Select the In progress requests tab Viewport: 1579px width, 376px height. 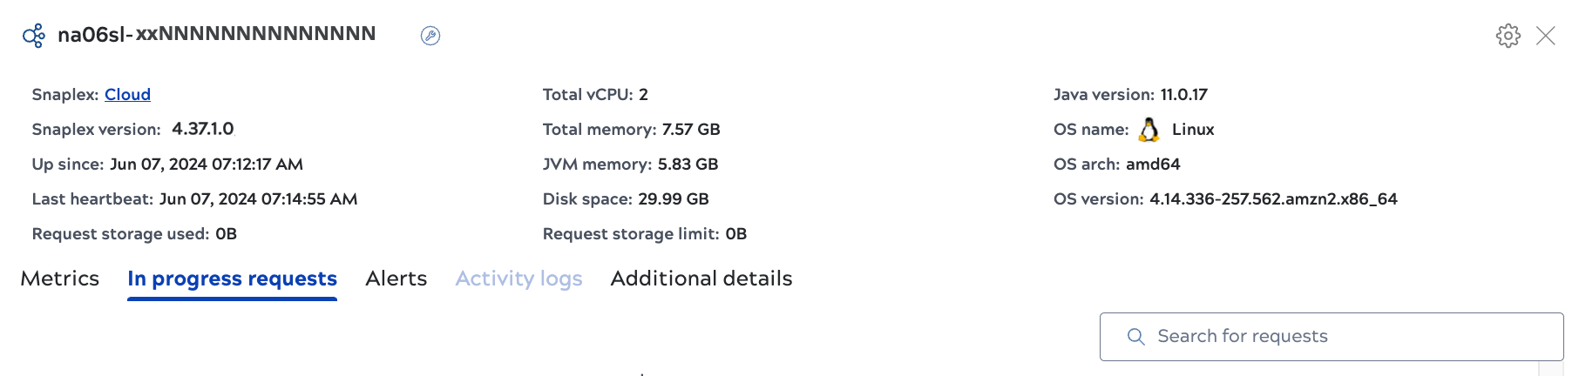(232, 279)
